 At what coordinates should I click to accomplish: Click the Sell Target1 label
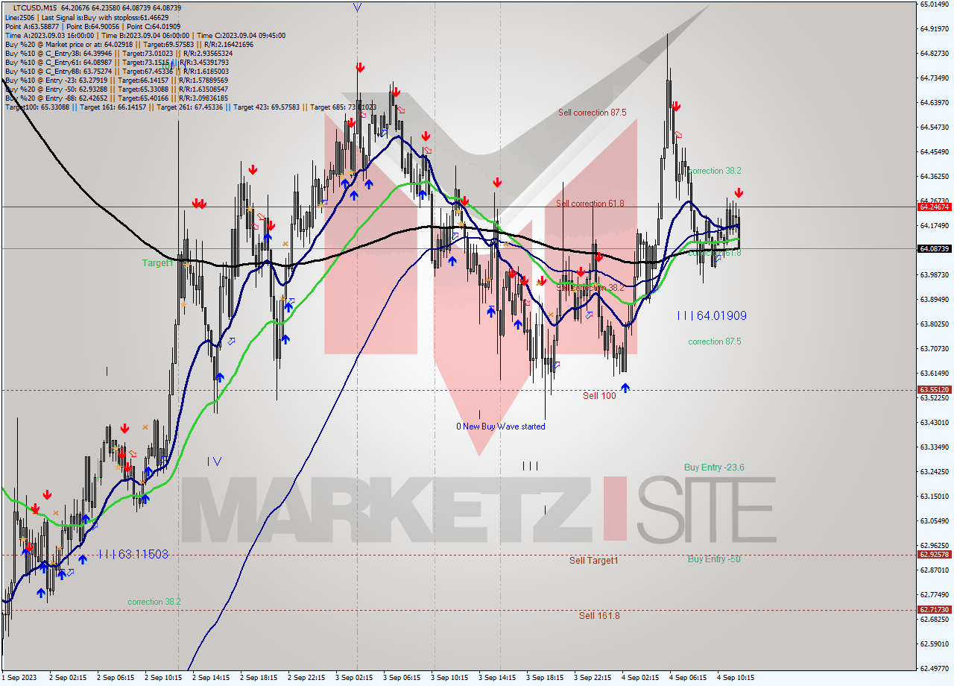(594, 561)
